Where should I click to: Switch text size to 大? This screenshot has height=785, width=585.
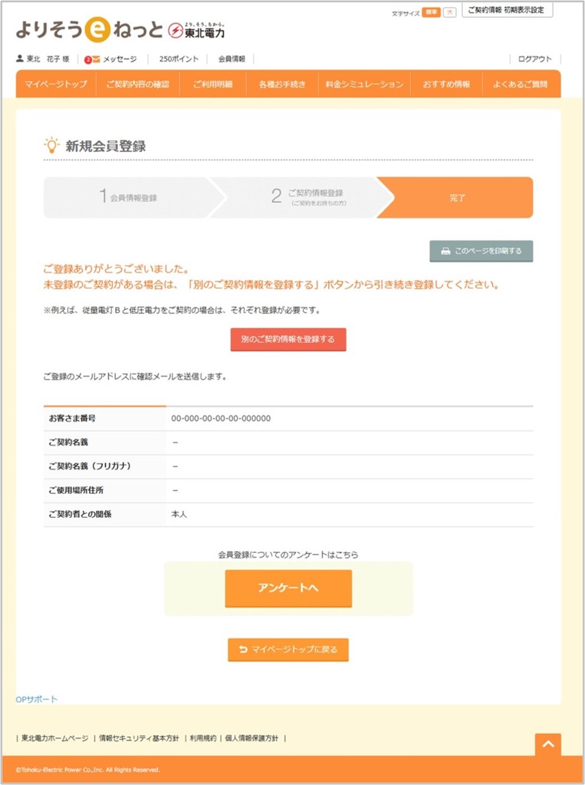click(x=449, y=12)
